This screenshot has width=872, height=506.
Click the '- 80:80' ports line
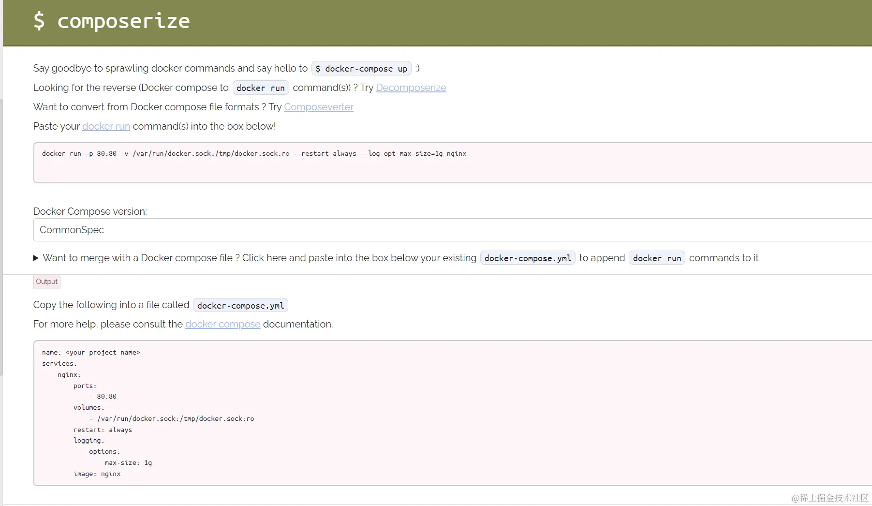pos(103,397)
